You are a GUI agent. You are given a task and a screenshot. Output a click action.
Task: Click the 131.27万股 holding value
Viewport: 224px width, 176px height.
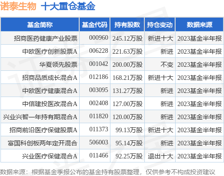click(128, 91)
